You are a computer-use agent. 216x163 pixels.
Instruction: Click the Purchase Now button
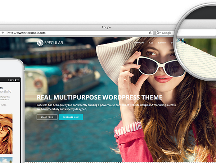click(71, 117)
